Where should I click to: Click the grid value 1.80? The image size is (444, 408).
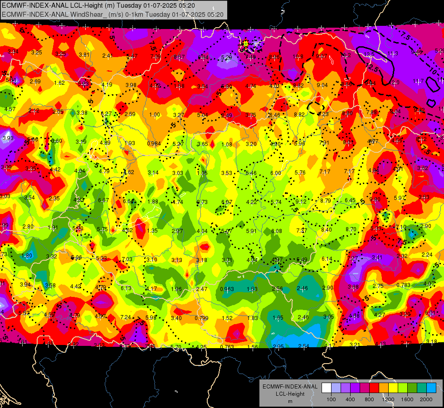click(27, 256)
